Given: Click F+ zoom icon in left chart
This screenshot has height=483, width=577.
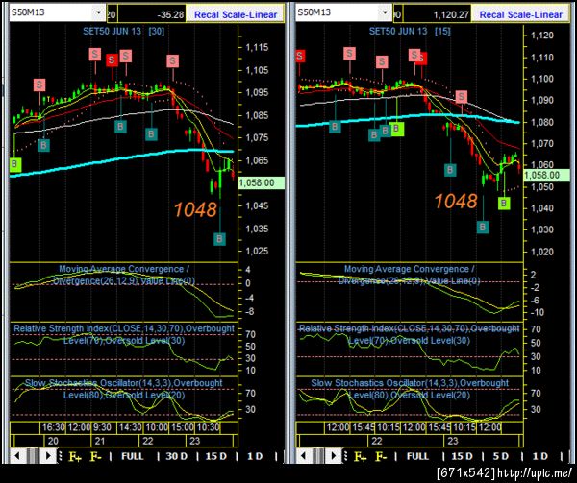Looking at the screenshot, I should point(75,456).
